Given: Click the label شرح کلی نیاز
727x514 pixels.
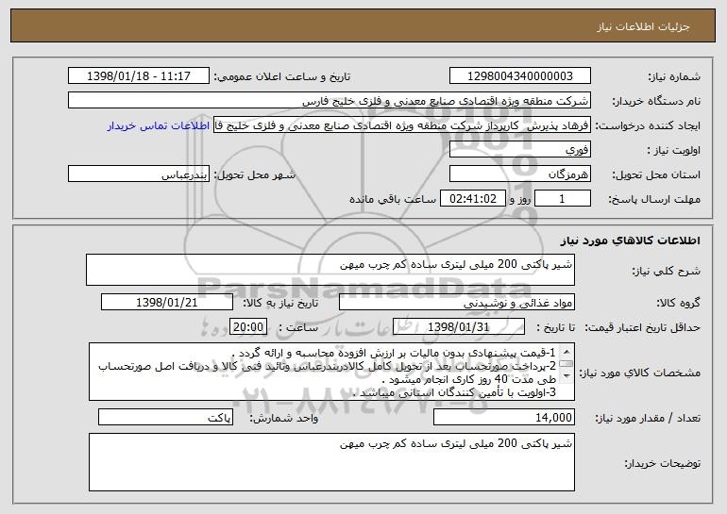Looking at the screenshot, I should click(667, 272).
